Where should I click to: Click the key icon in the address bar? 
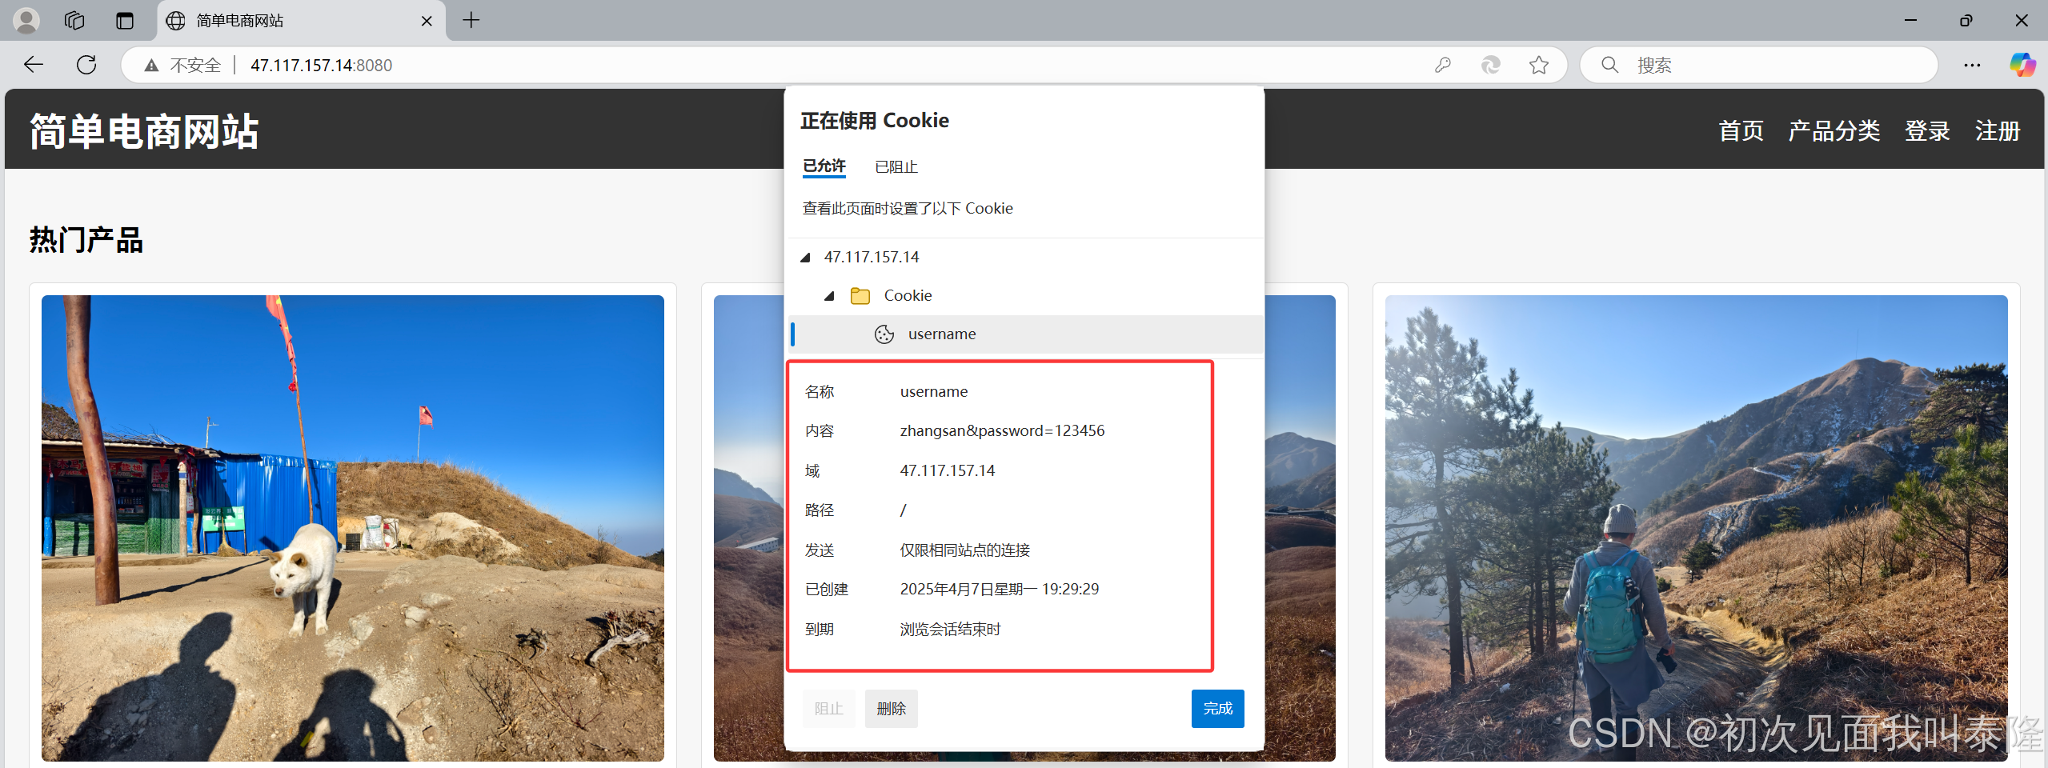[1441, 65]
